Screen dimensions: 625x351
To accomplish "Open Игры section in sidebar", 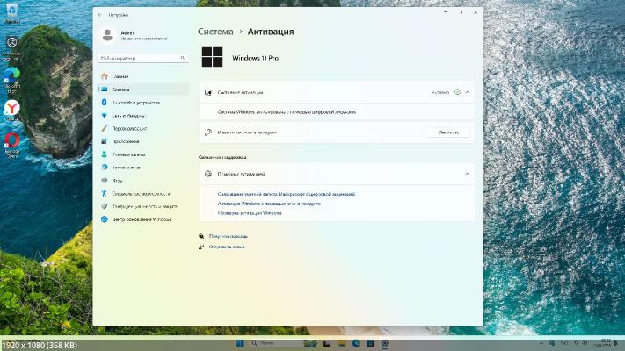I will pos(143,180).
